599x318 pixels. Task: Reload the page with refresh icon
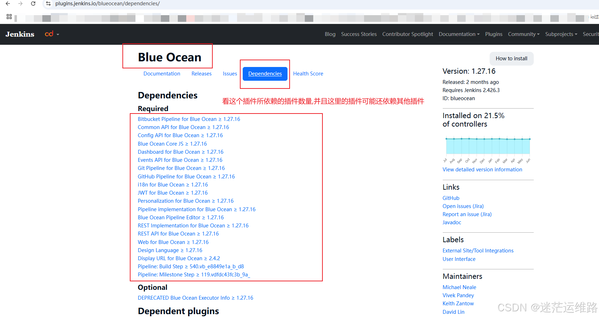(33, 4)
